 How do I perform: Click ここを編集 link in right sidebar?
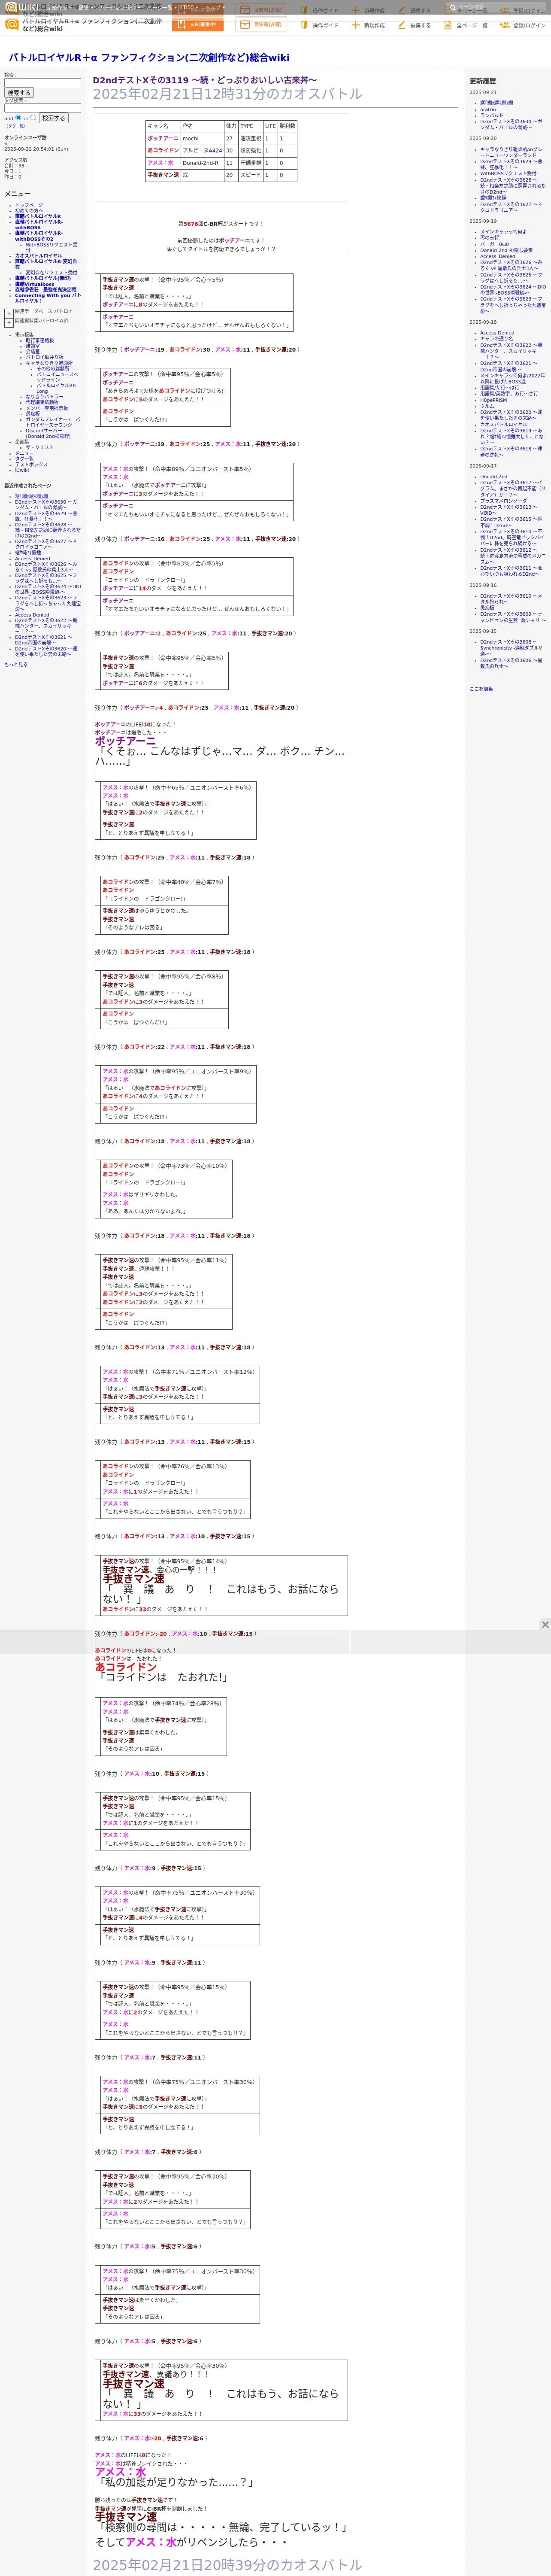pos(481,689)
